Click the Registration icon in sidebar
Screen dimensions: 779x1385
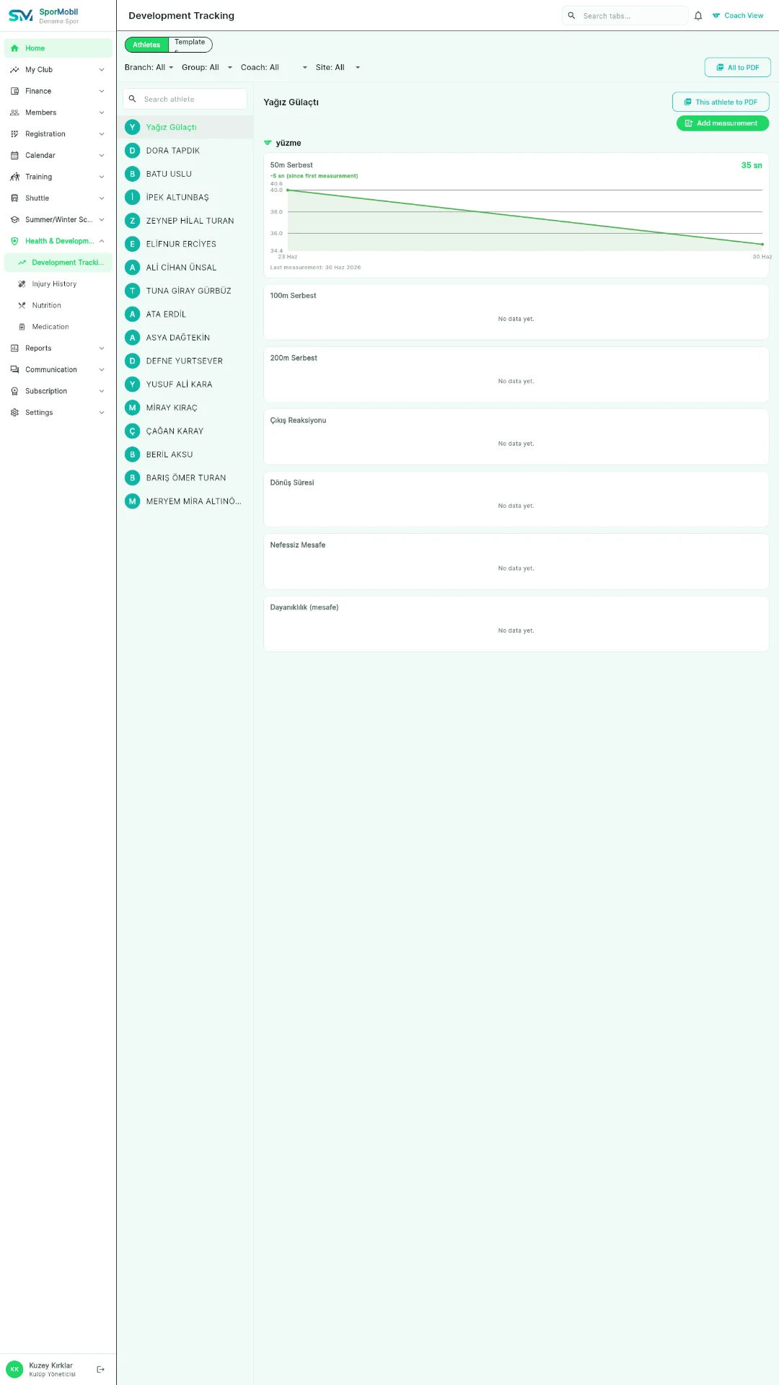14,134
